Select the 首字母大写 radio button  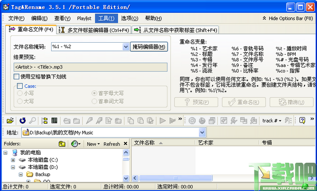[94, 93]
